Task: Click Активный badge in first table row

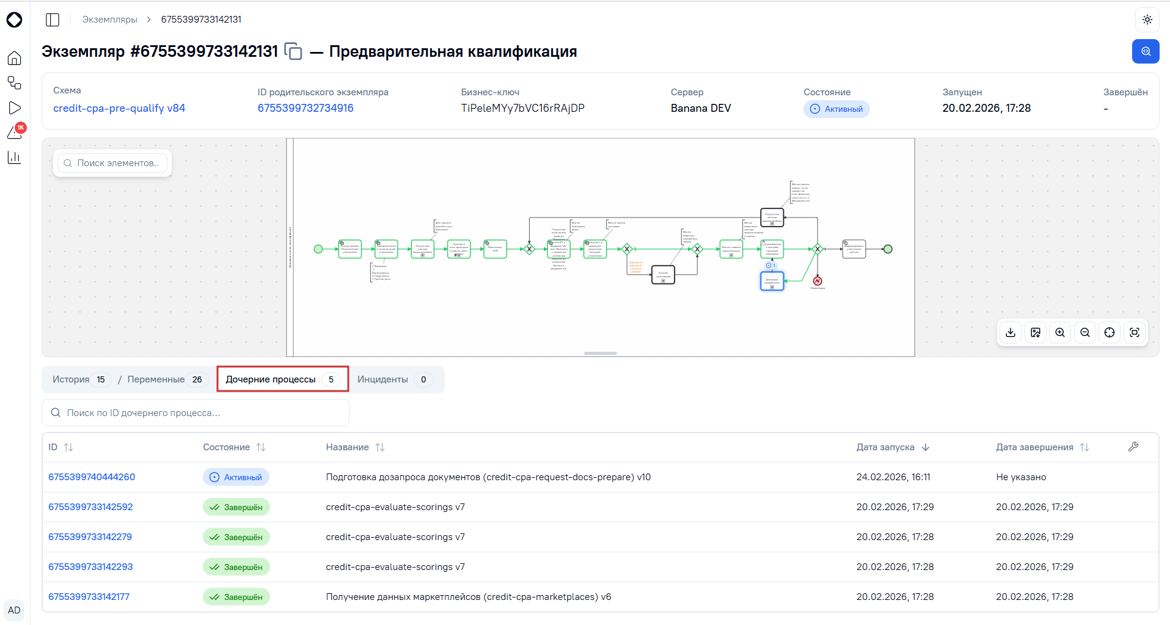Action: point(236,477)
